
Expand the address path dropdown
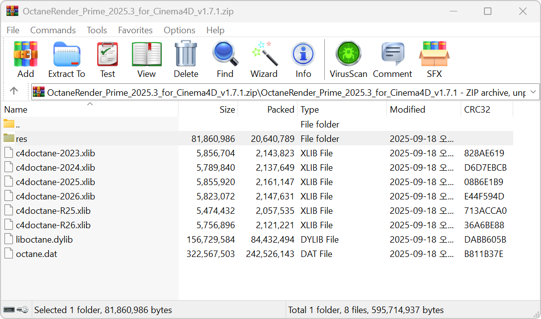533,92
